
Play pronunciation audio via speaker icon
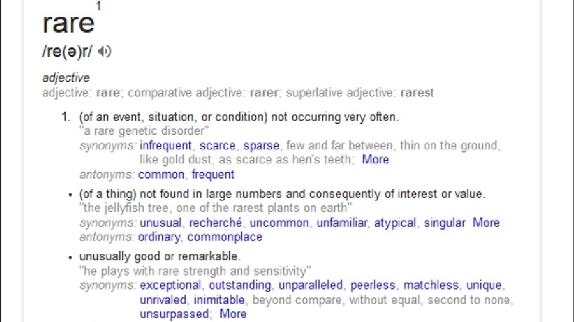coord(104,51)
